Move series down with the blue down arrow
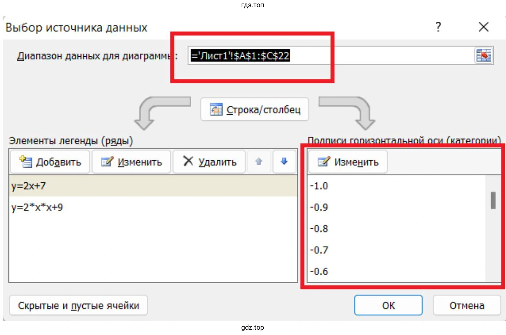 pyautogui.click(x=284, y=162)
